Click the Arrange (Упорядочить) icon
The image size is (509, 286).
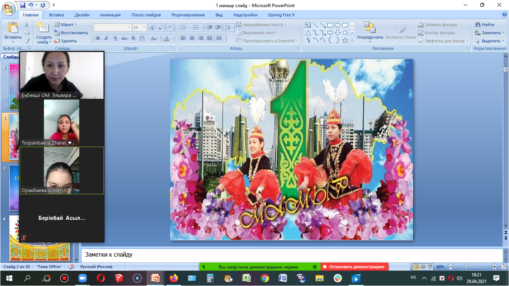(370, 28)
